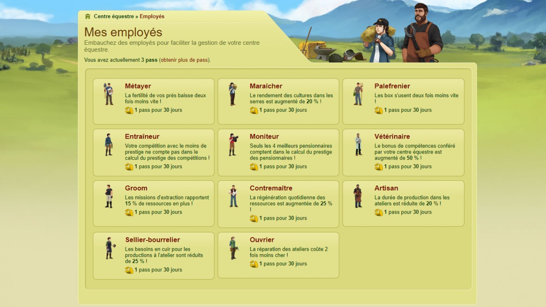Click the Groom character icon
The width and height of the screenshot is (546, 307).
tap(109, 196)
